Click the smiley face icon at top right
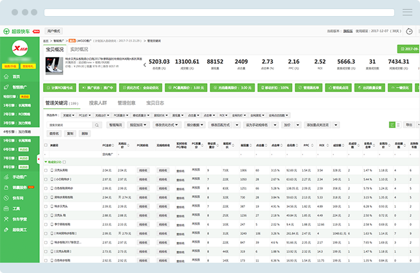The image size is (420, 273). 409,31
